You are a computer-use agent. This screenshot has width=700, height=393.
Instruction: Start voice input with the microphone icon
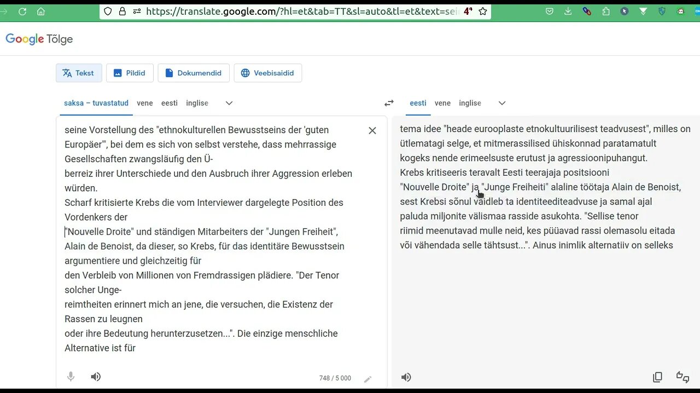pos(71,377)
